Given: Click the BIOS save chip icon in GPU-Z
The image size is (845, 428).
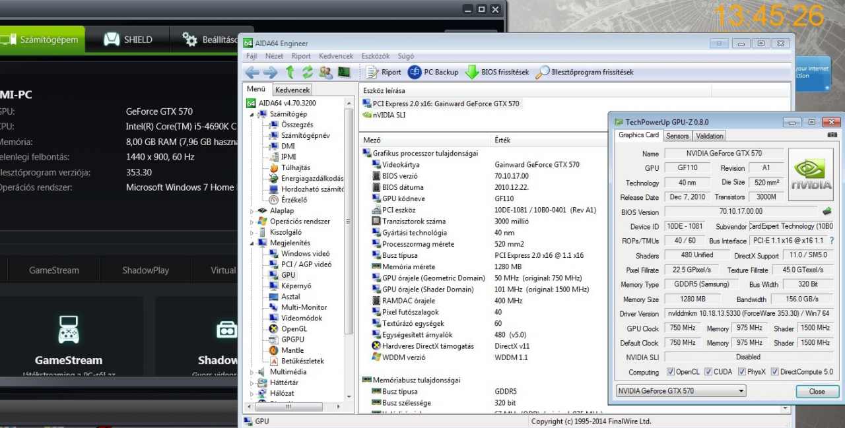Looking at the screenshot, I should click(827, 212).
